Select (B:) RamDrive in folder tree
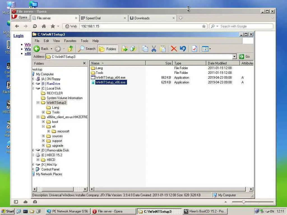Image resolution: width=287 pixels, height=215 pixels. point(51,84)
